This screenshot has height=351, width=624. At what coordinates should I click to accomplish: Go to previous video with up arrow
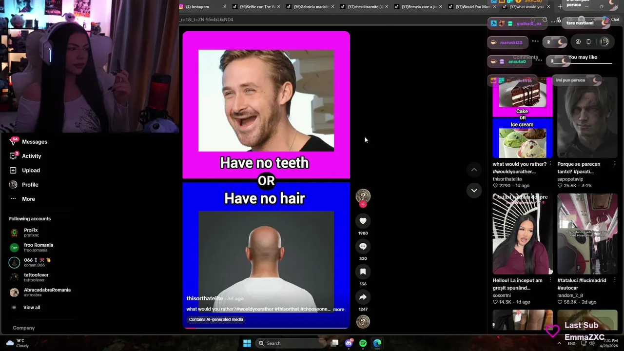pos(474,170)
